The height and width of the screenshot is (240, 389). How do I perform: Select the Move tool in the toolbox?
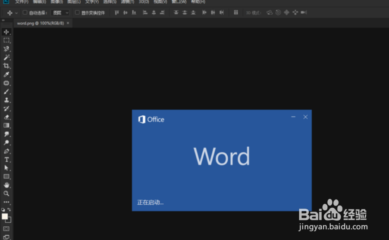(x=6, y=32)
